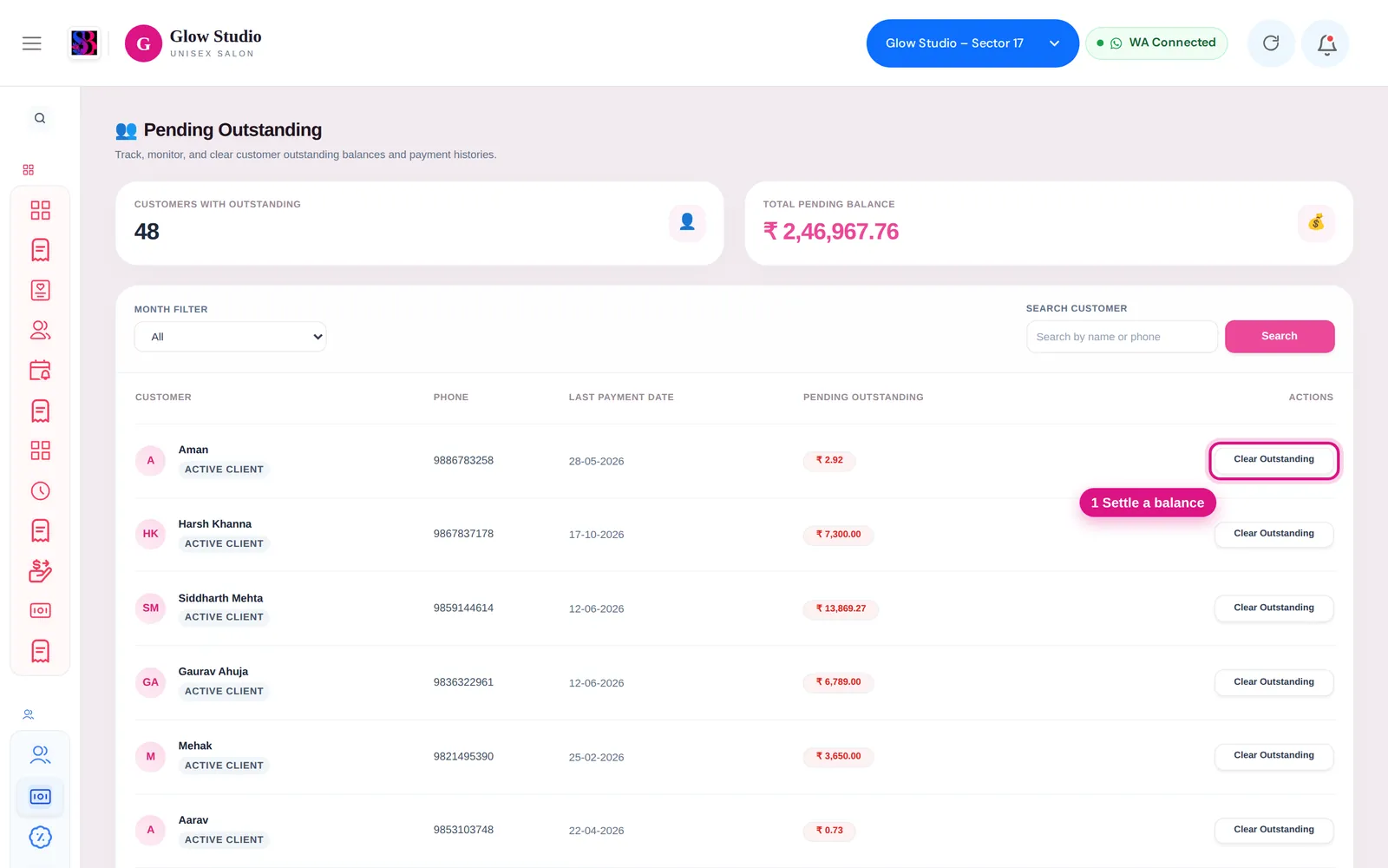Screen dimensions: 1388x868
Task: Open the clock icon in sidebar
Action: [x=41, y=490]
